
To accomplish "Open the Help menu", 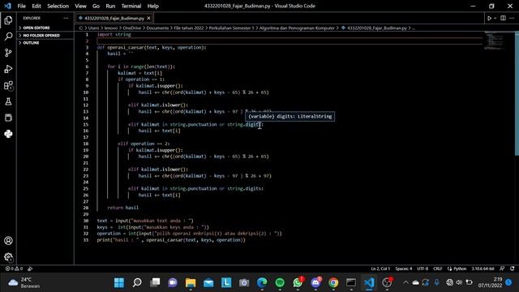I will tap(153, 6).
